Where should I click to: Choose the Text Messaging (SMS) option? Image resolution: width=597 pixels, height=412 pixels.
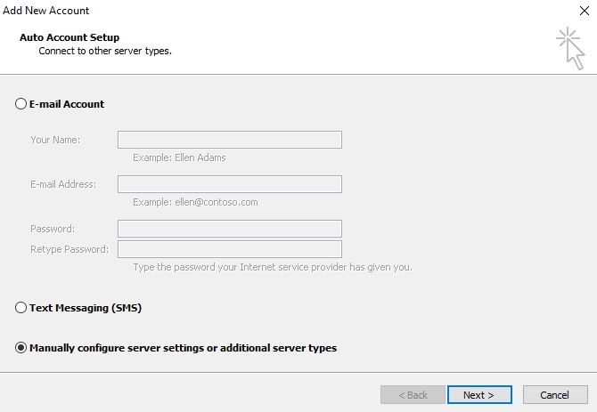coord(21,308)
